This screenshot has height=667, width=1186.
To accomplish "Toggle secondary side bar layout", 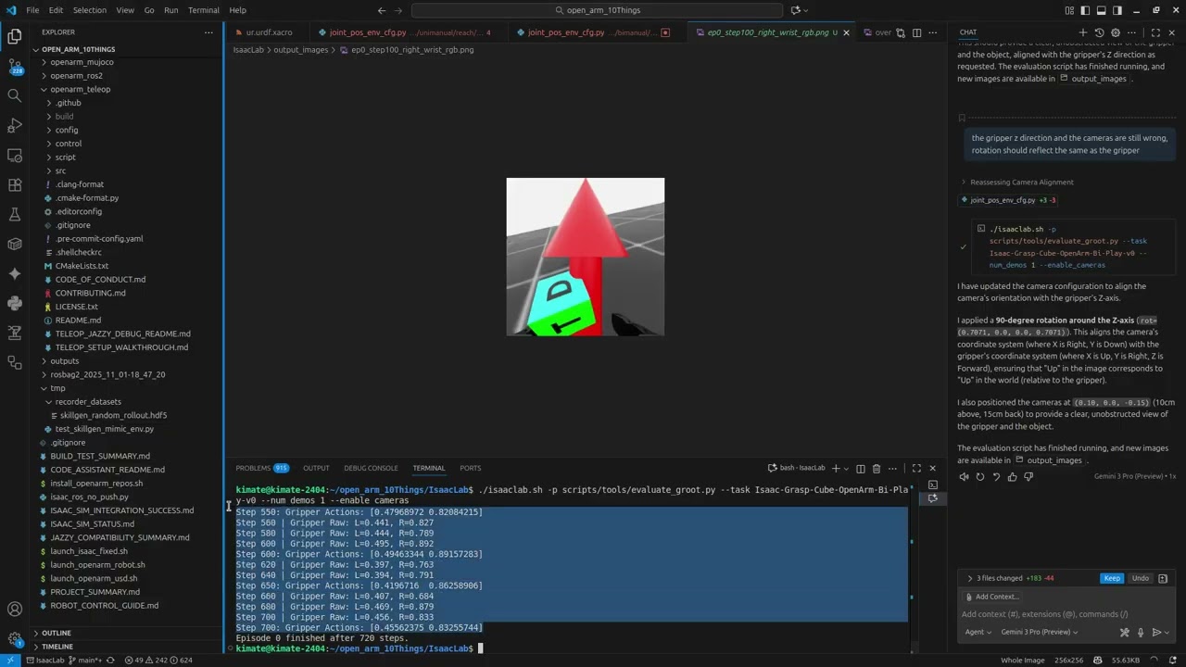I will point(1118,10).
